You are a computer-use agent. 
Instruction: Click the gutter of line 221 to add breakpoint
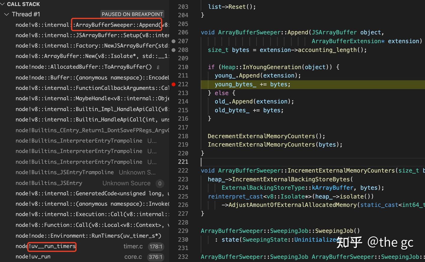[x=174, y=162]
